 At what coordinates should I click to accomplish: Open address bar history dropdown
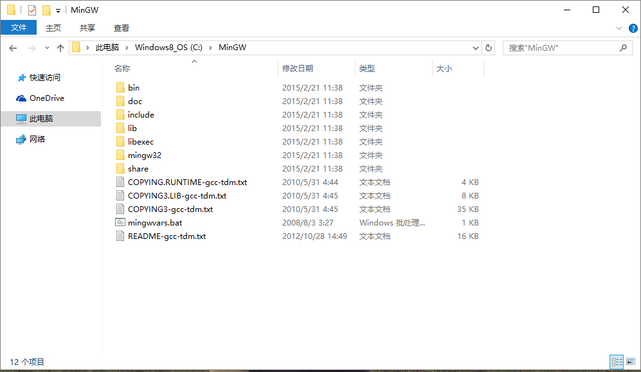pos(475,48)
